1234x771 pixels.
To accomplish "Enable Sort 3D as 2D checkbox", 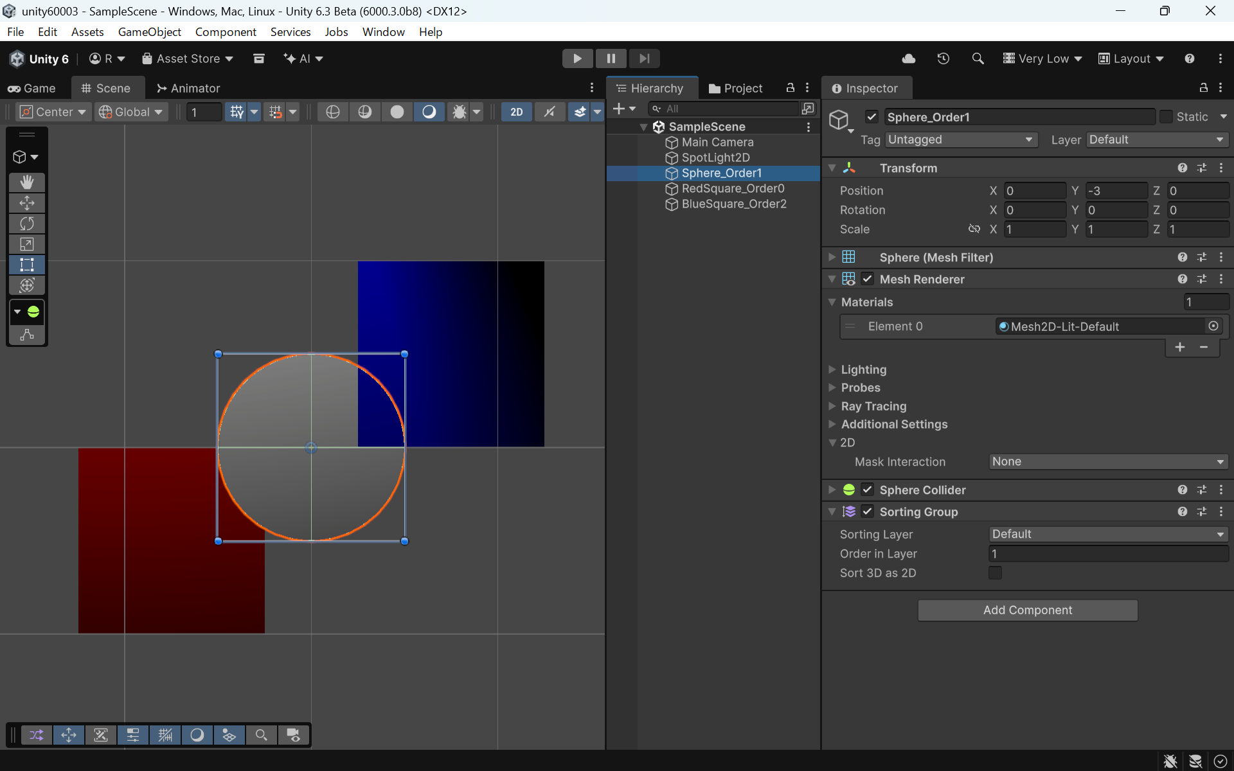I will point(995,572).
